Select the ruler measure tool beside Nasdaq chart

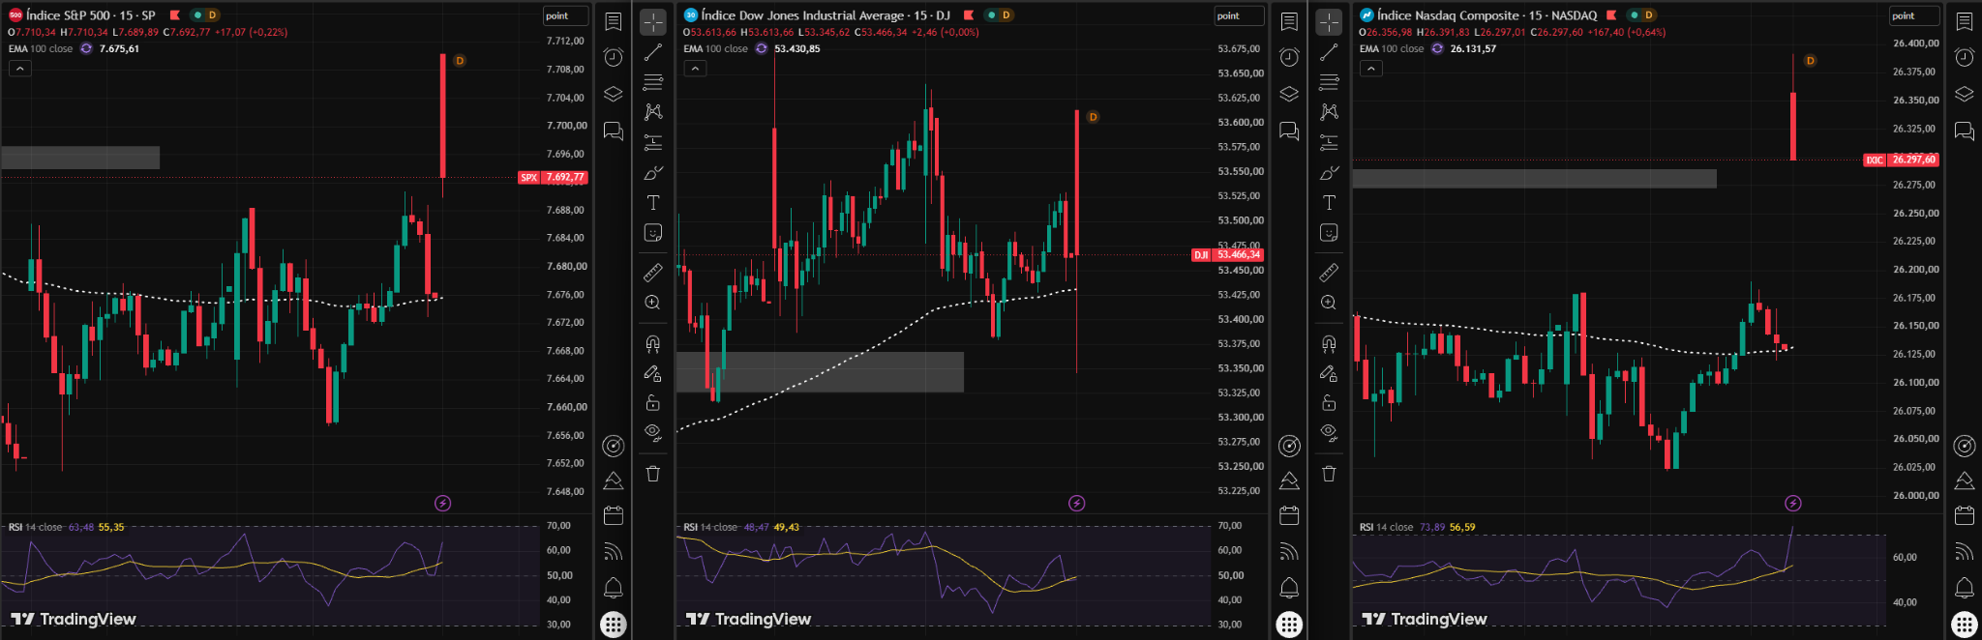click(x=1329, y=273)
